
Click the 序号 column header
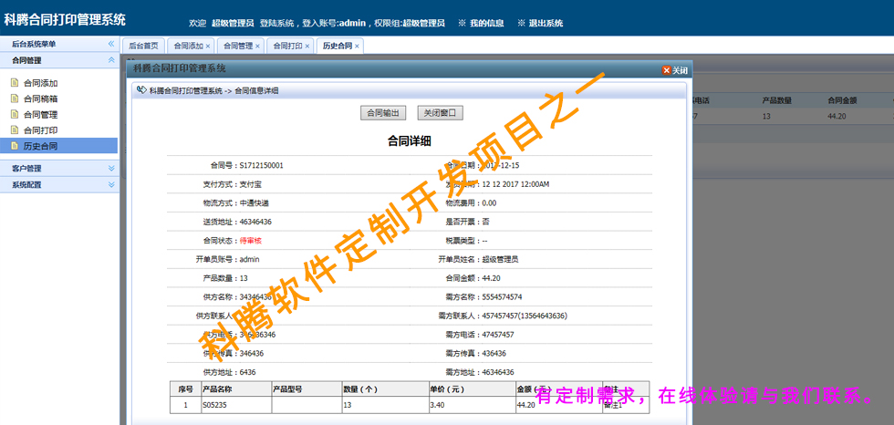[x=185, y=389]
